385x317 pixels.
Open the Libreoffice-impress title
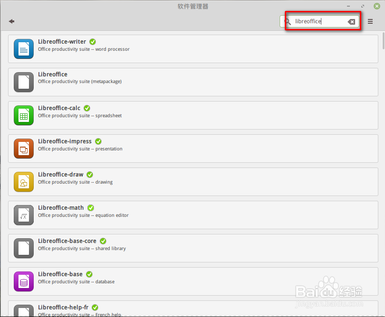pyautogui.click(x=65, y=141)
